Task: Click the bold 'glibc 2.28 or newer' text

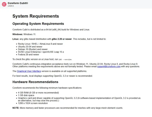Action: pos(62,39)
